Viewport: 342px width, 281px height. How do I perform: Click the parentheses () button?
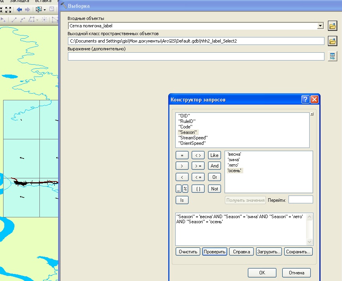tap(198, 189)
